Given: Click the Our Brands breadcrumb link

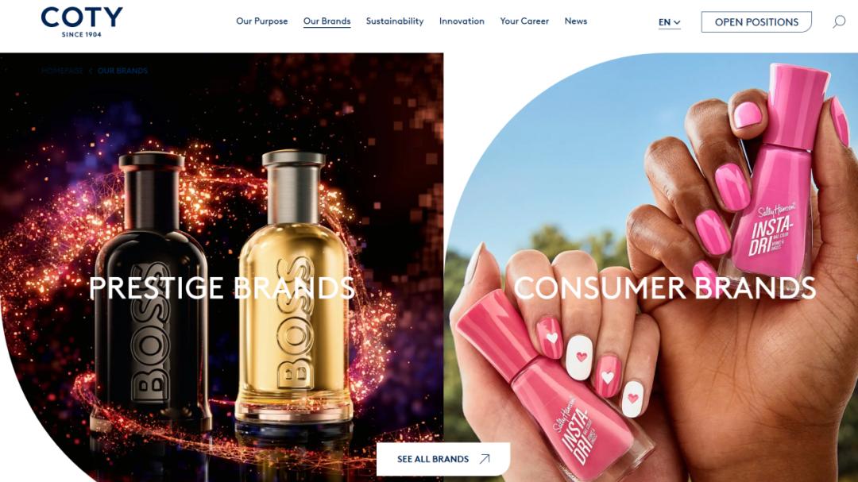Looking at the screenshot, I should [122, 71].
